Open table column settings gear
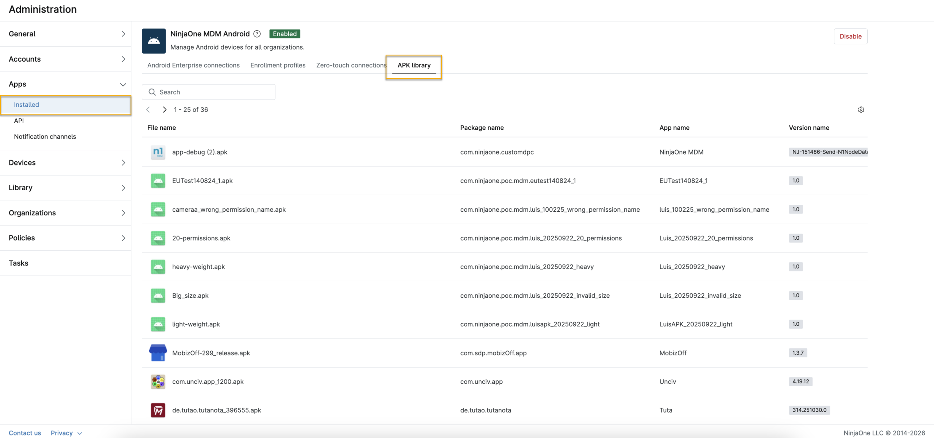934x438 pixels. tap(861, 110)
